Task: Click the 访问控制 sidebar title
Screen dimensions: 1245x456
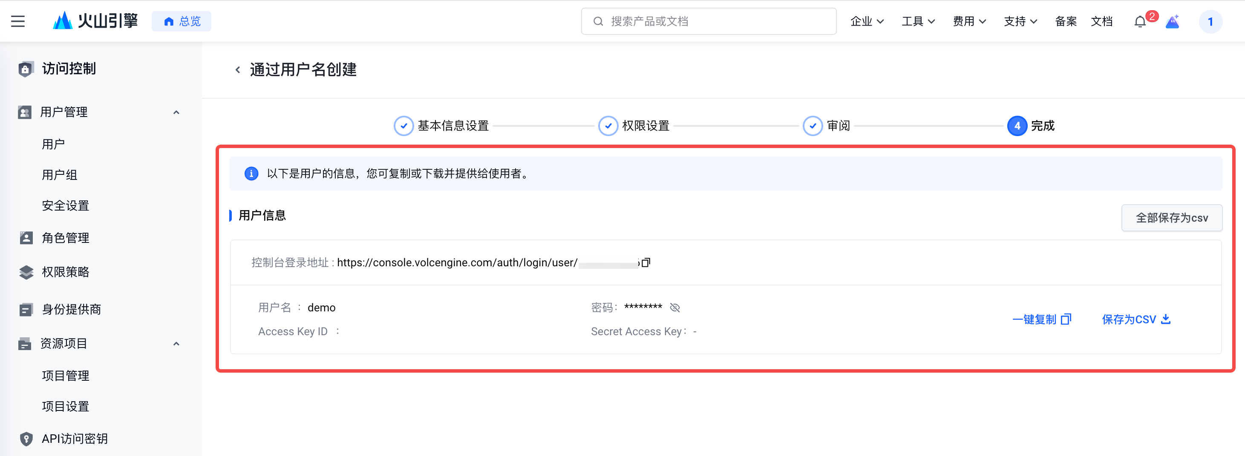Action: (69, 68)
